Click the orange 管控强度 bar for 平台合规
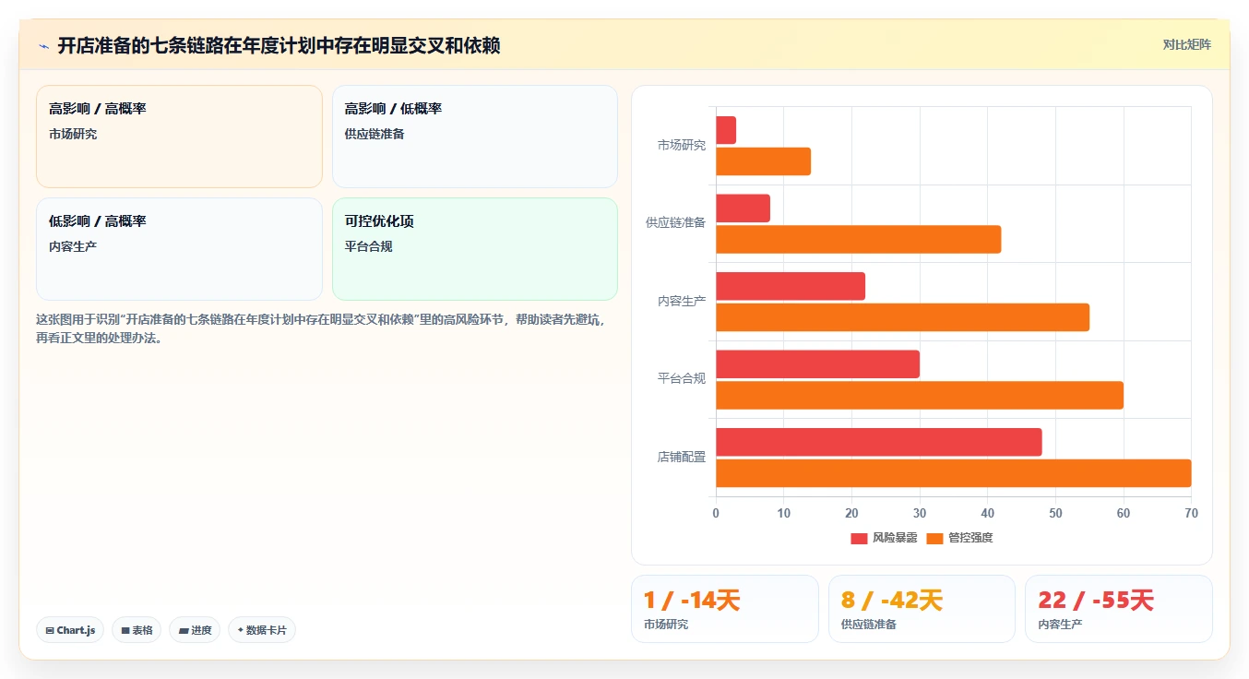The width and height of the screenshot is (1249, 679). click(920, 395)
